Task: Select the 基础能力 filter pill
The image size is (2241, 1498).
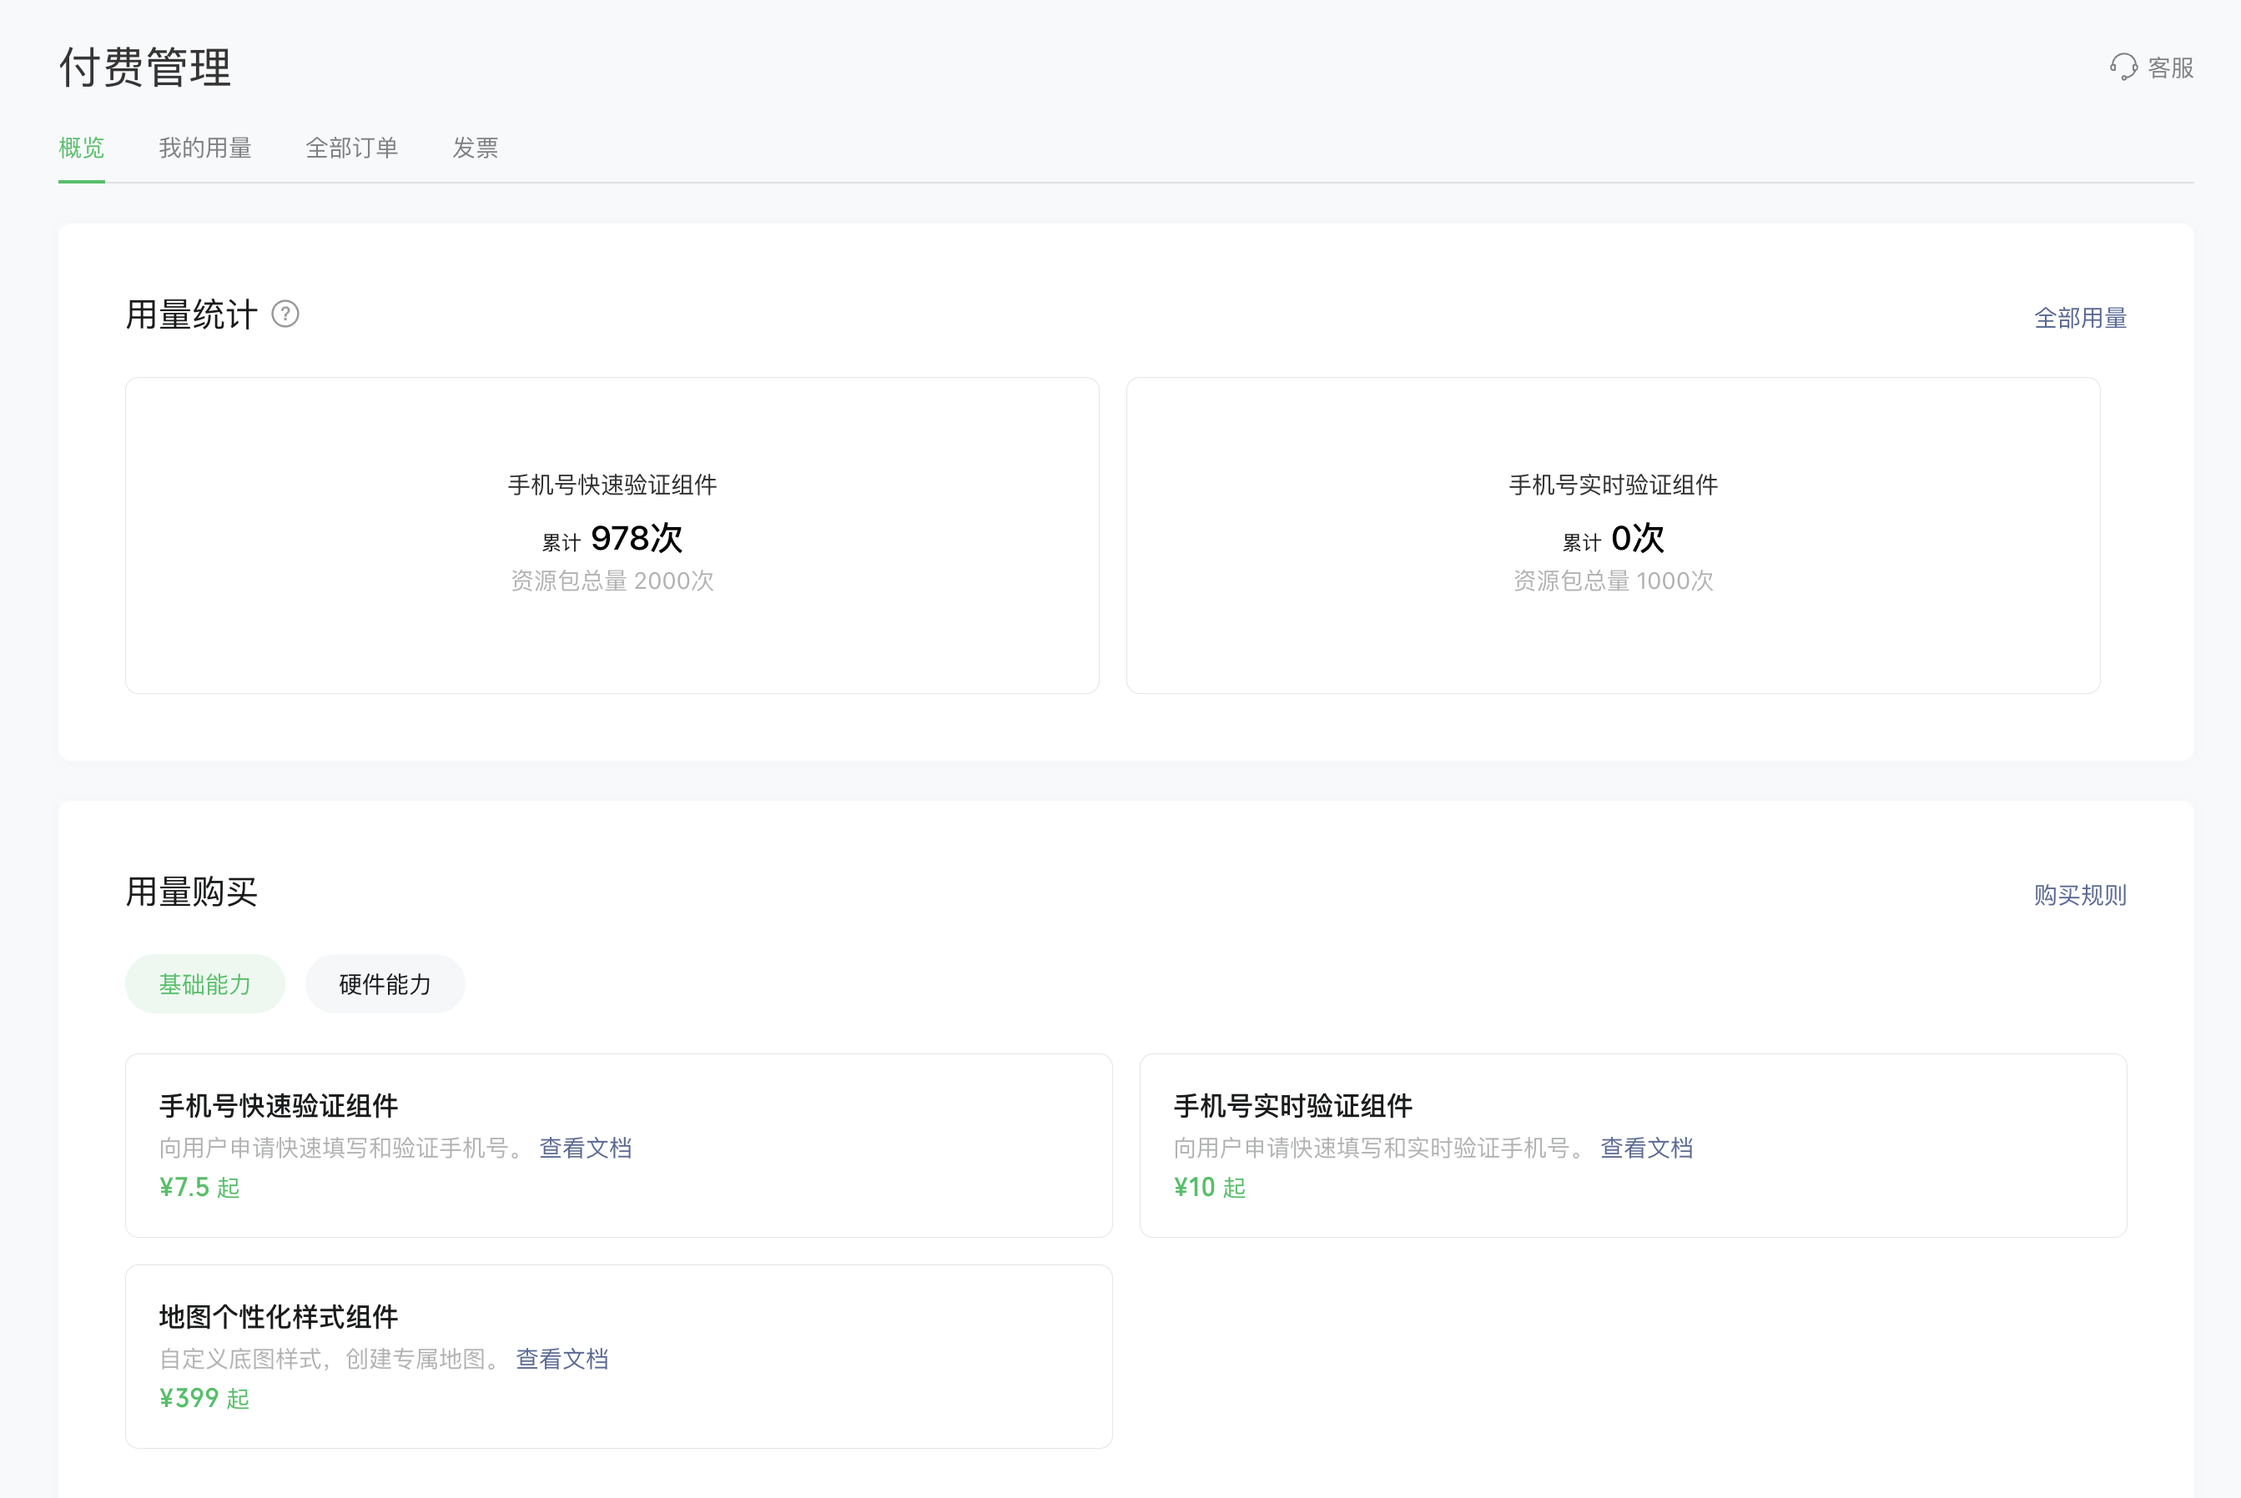Action: 204,984
